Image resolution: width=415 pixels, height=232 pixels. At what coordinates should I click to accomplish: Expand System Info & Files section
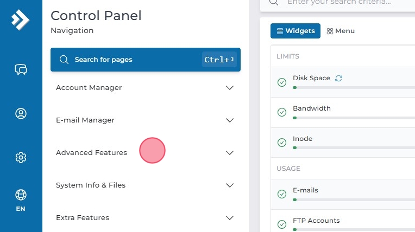pyautogui.click(x=145, y=185)
